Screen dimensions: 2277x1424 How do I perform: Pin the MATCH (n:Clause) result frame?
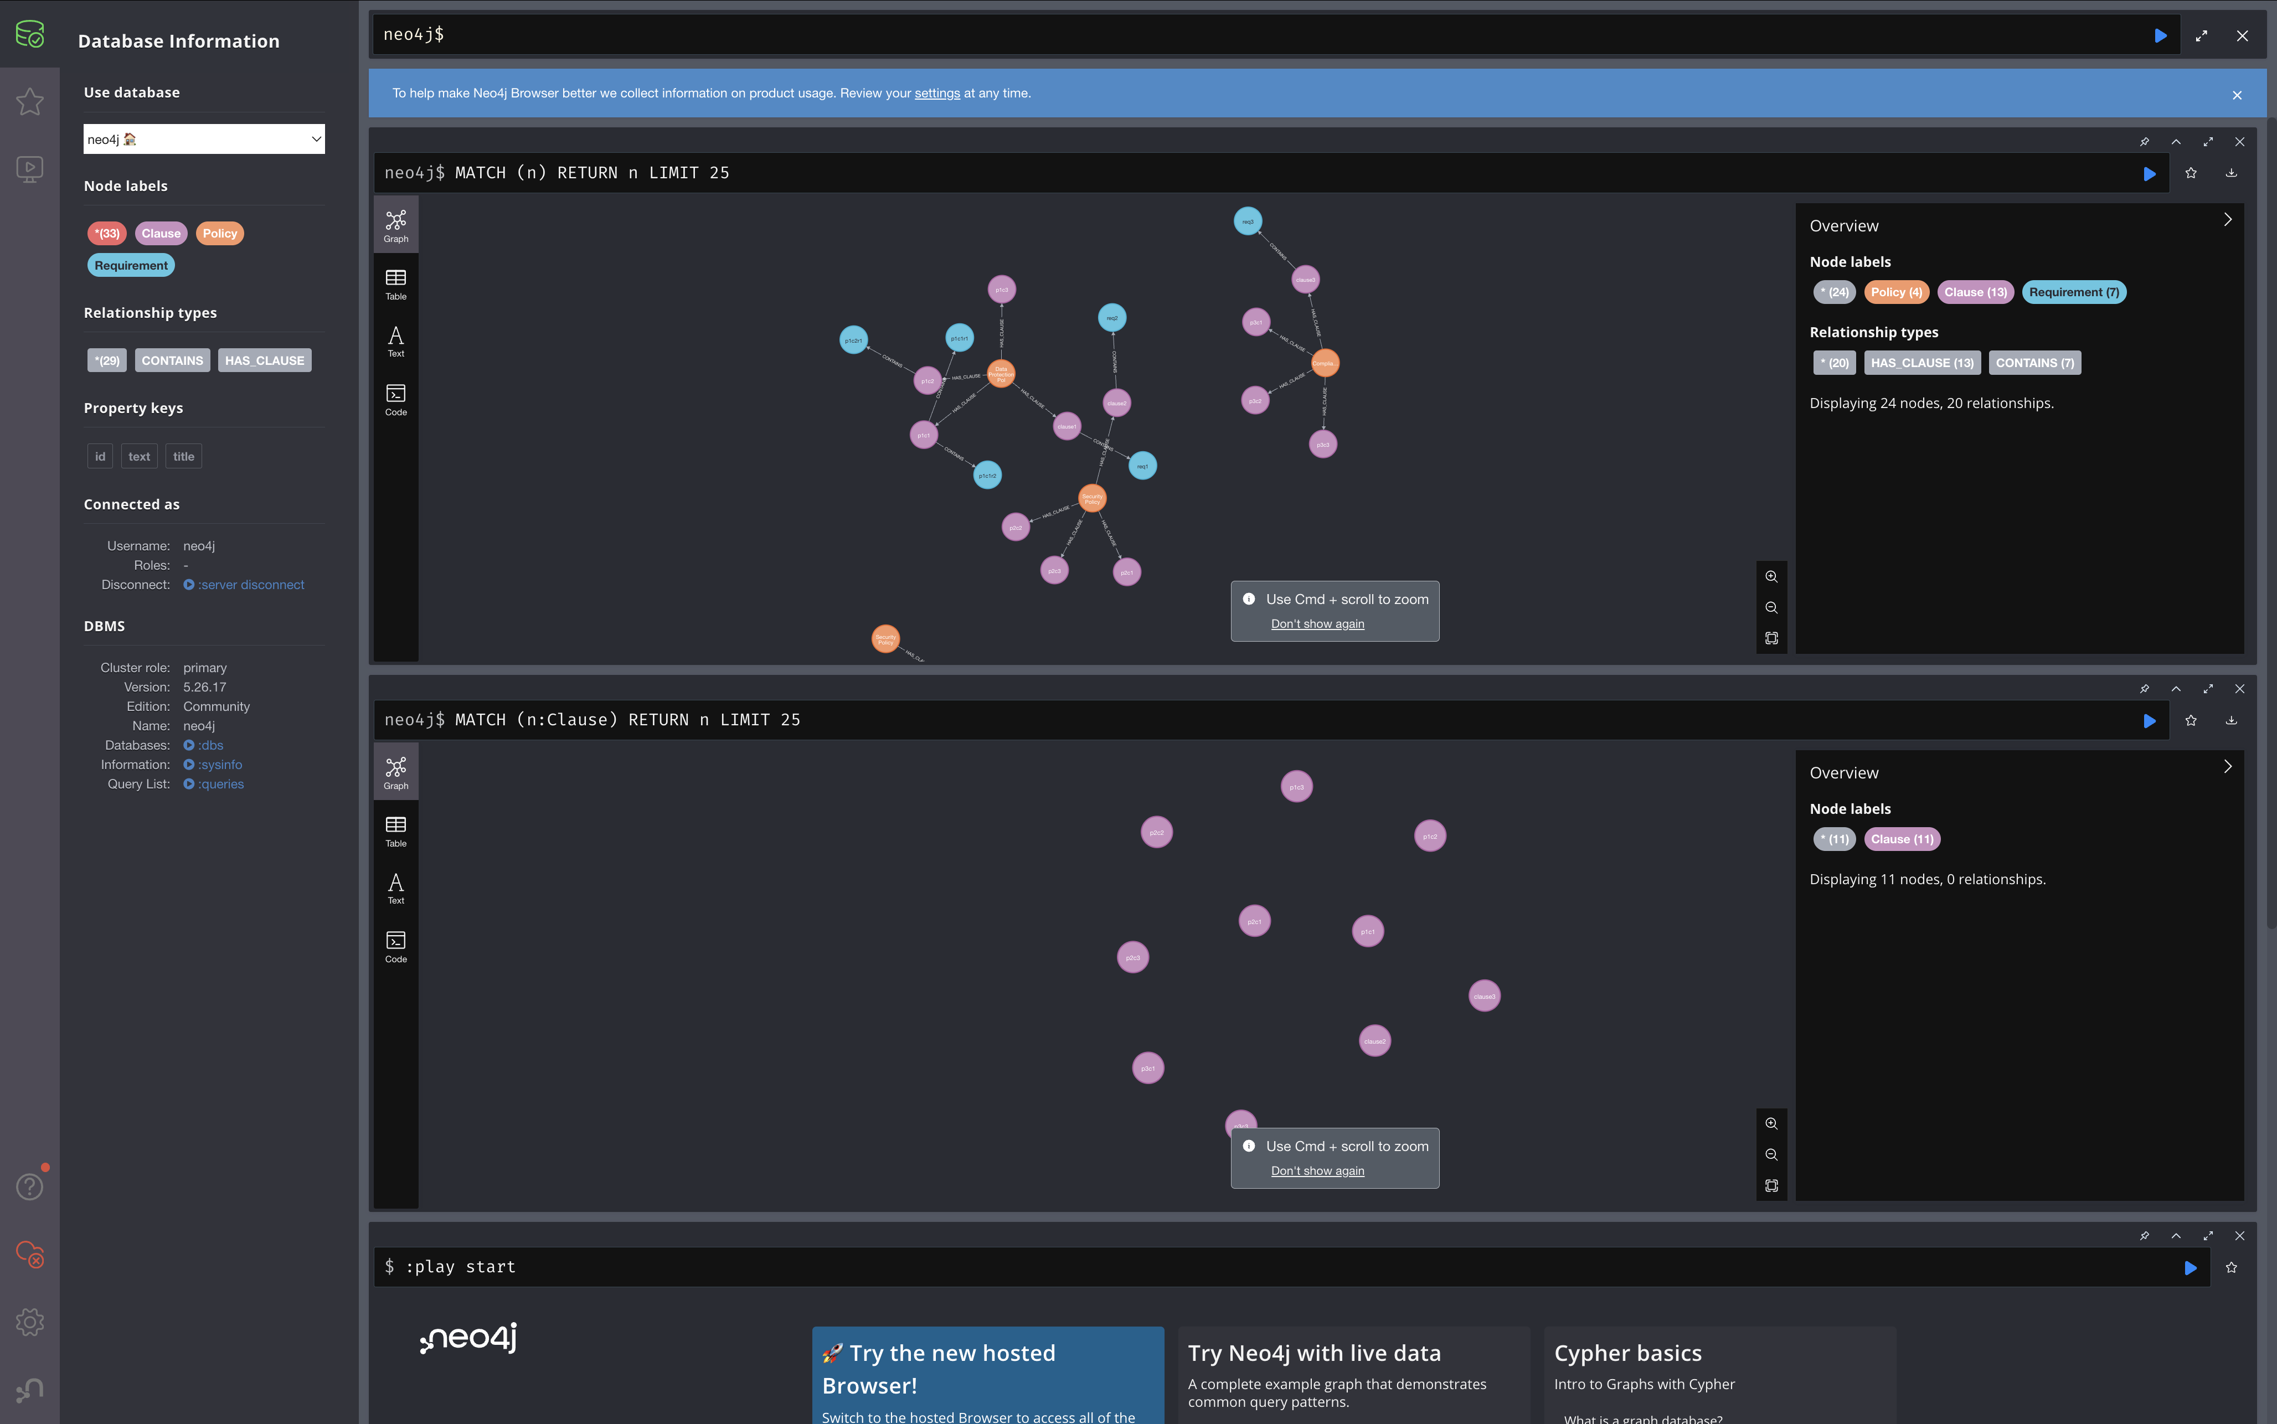(x=2144, y=689)
